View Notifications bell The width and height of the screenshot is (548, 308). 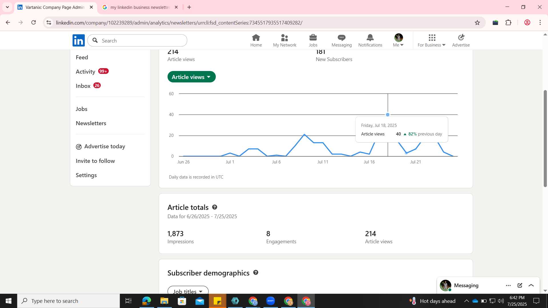coord(370,40)
